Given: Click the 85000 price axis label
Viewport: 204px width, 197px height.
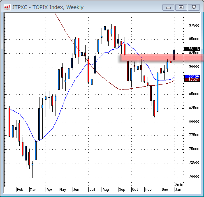Looking at the screenshot, I should 194,94.
